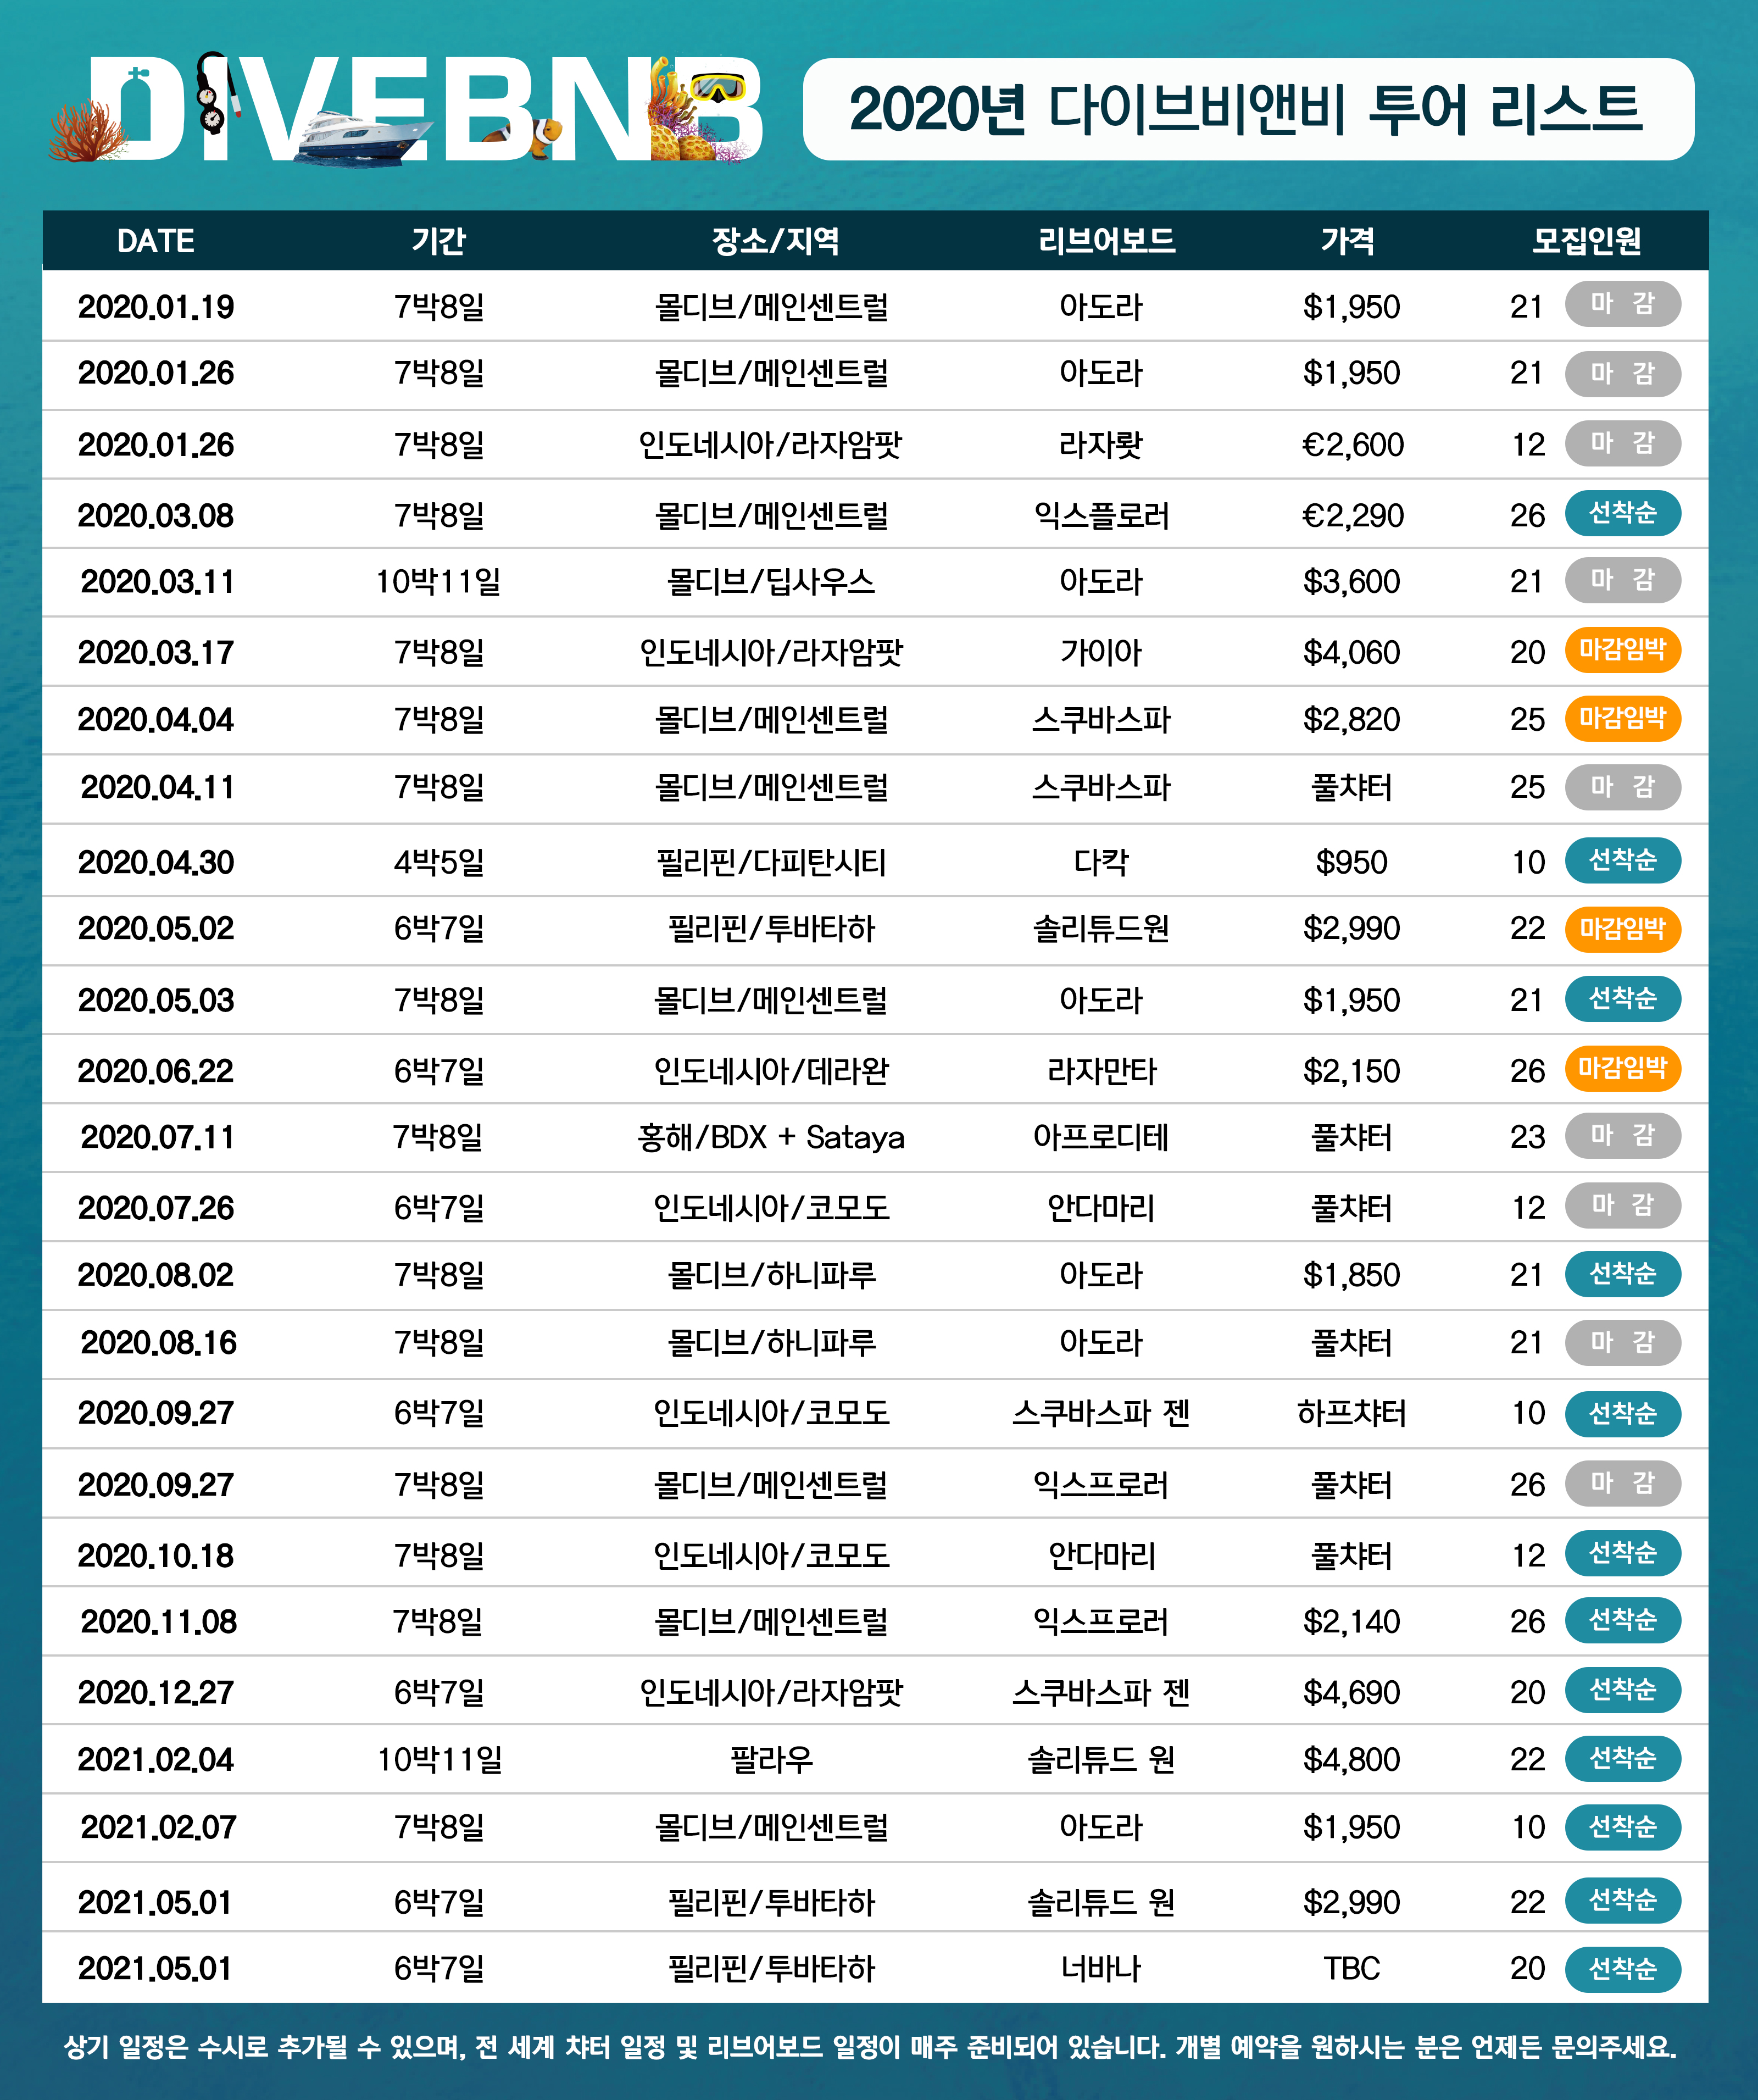The image size is (1758, 2100).
Task: Click the $3,600 price cell
Action: [x=1351, y=581]
